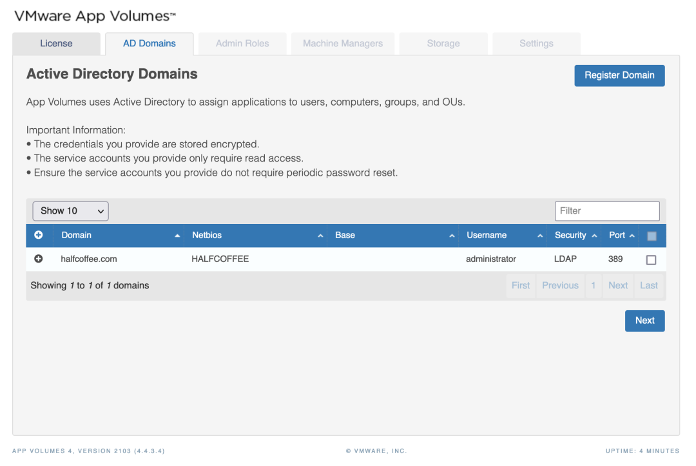Focus the Filter input field
696x466 pixels.
(x=607, y=211)
